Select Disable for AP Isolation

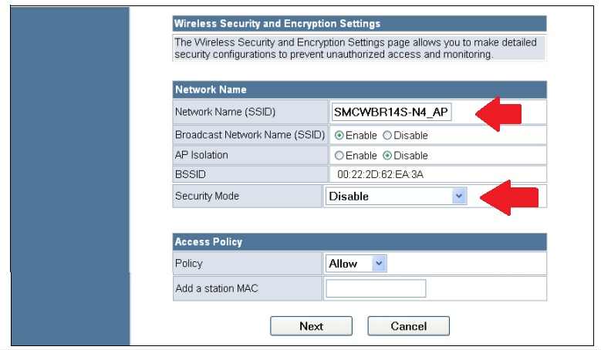[387, 155]
